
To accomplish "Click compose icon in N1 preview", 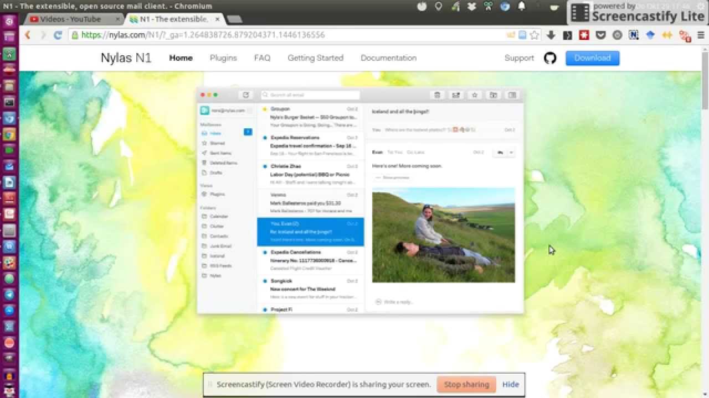I will click(x=246, y=95).
